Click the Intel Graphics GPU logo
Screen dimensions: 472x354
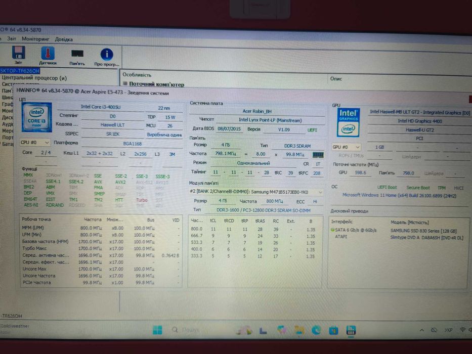coord(348,122)
